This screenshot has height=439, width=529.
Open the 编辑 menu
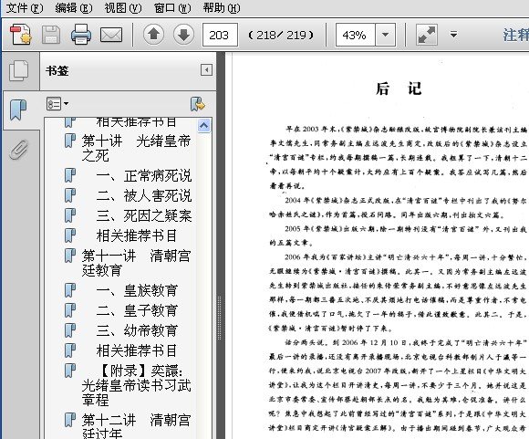(74, 7)
